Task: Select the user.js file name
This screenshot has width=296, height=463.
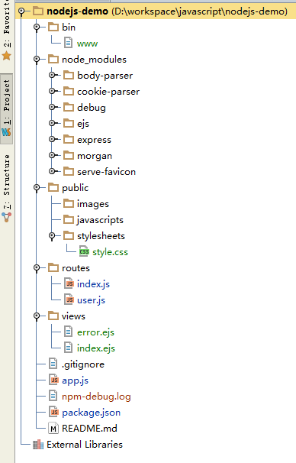Action: coord(91,300)
